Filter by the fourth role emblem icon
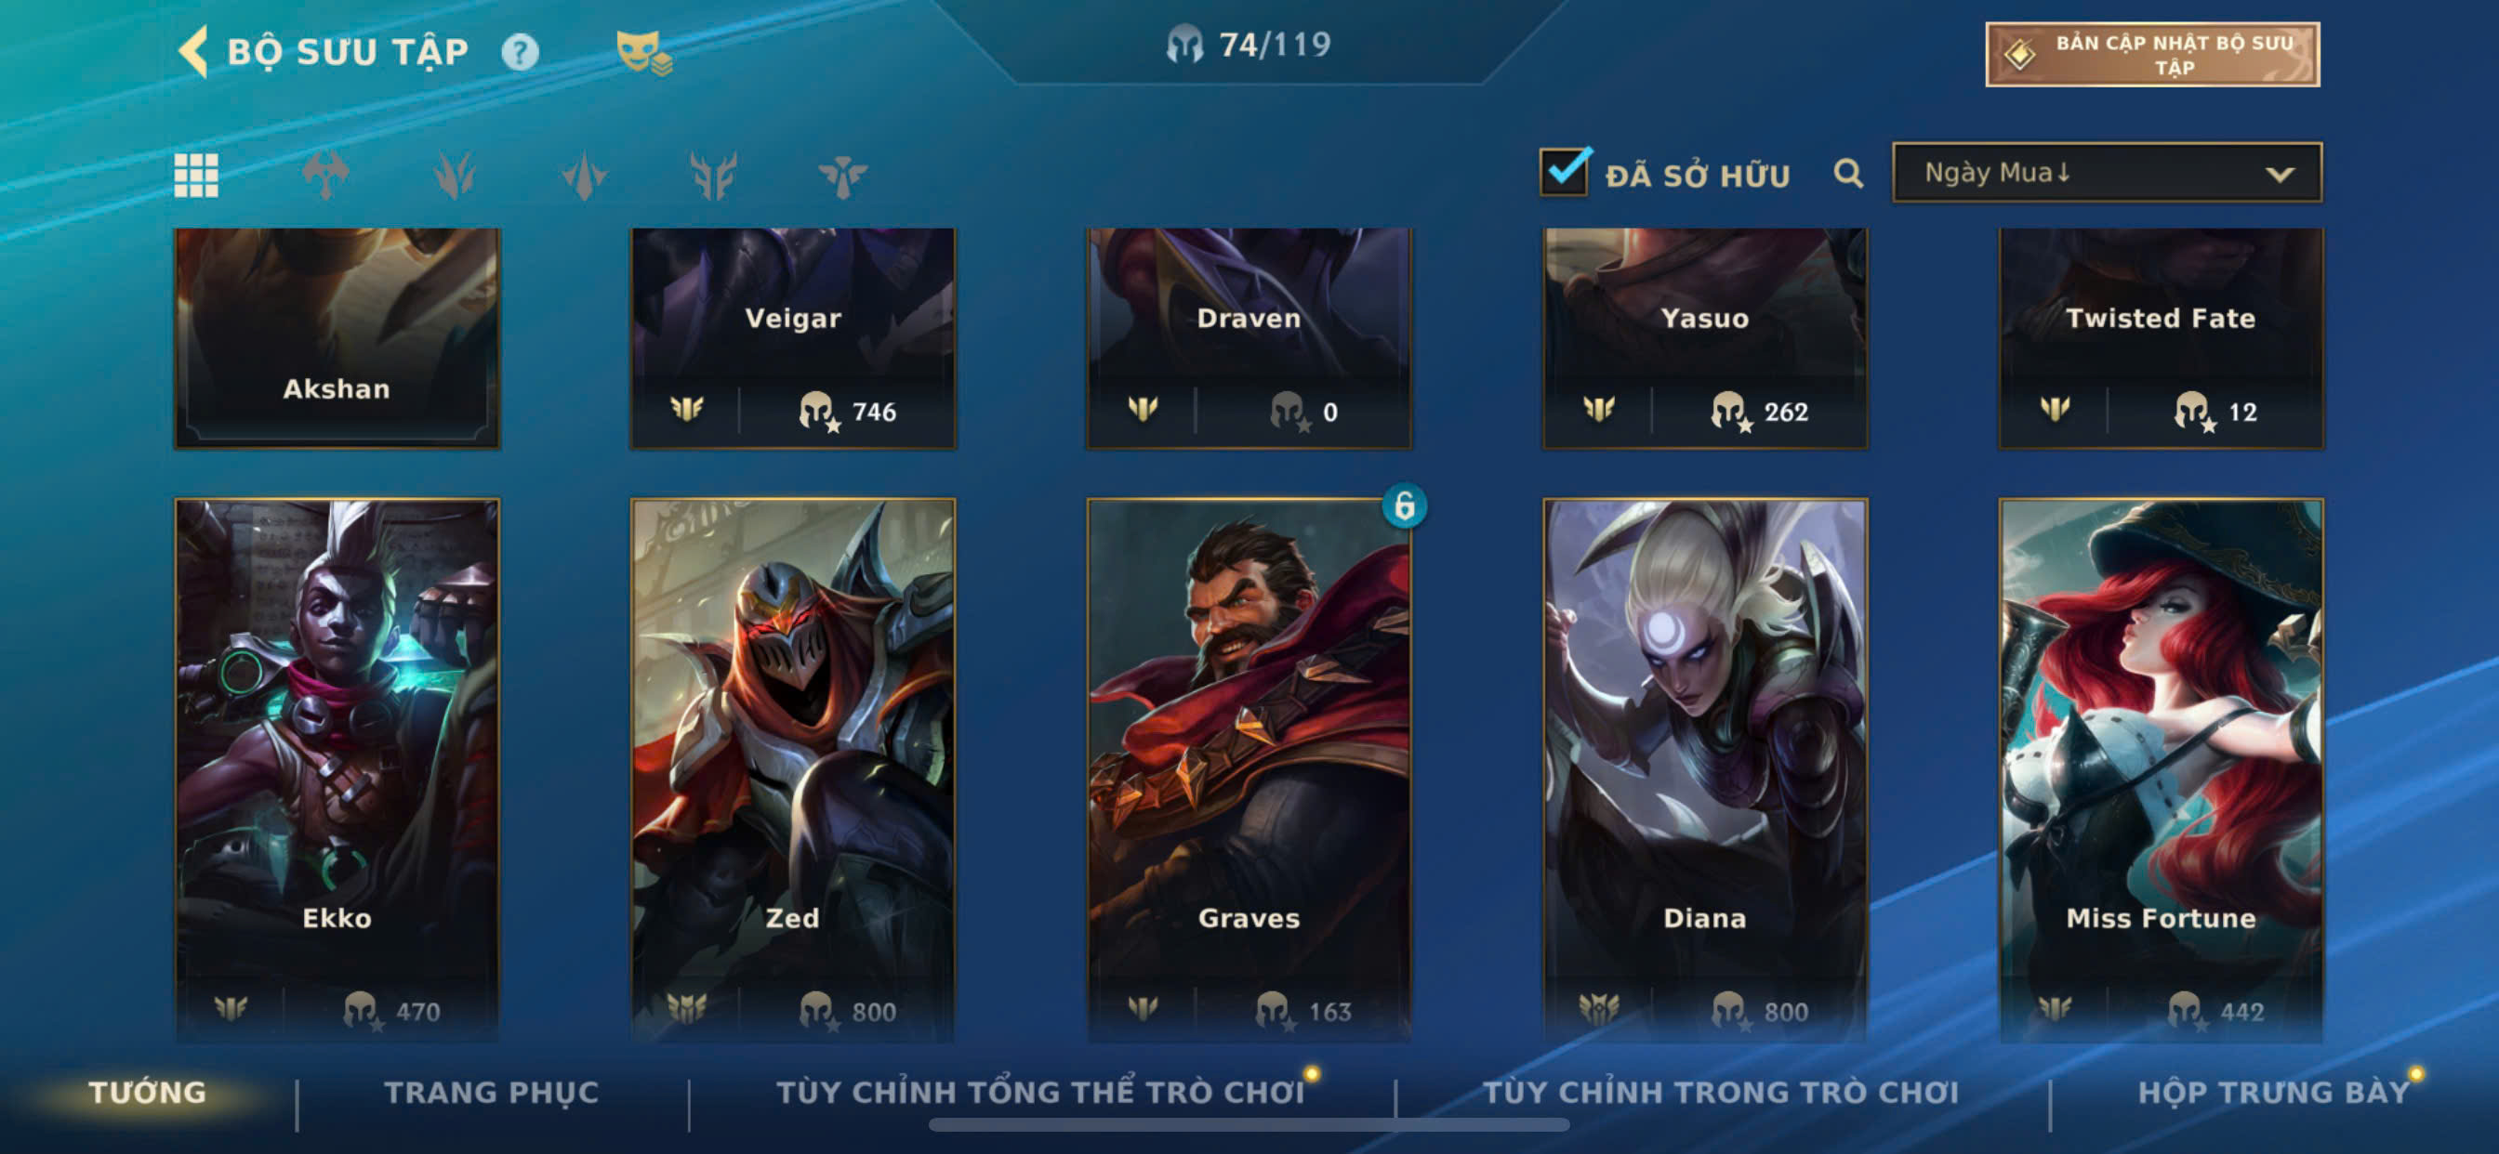 (713, 176)
